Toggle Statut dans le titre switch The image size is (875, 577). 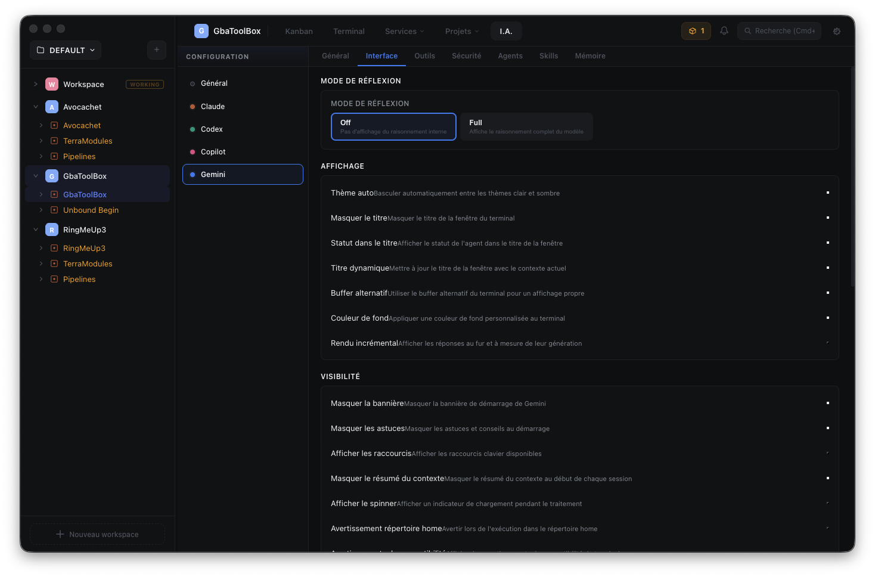(828, 243)
